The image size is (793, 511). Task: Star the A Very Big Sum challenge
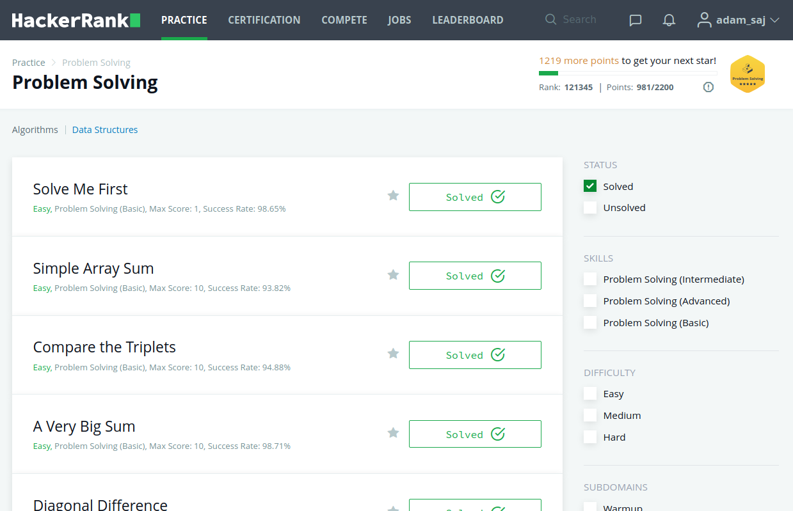(393, 433)
